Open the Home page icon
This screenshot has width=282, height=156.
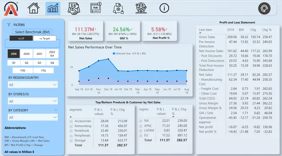[33, 8]
